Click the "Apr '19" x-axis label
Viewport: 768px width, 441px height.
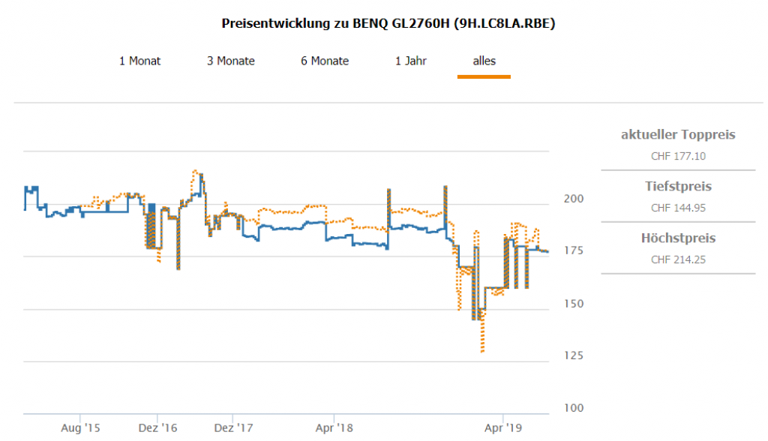503,428
